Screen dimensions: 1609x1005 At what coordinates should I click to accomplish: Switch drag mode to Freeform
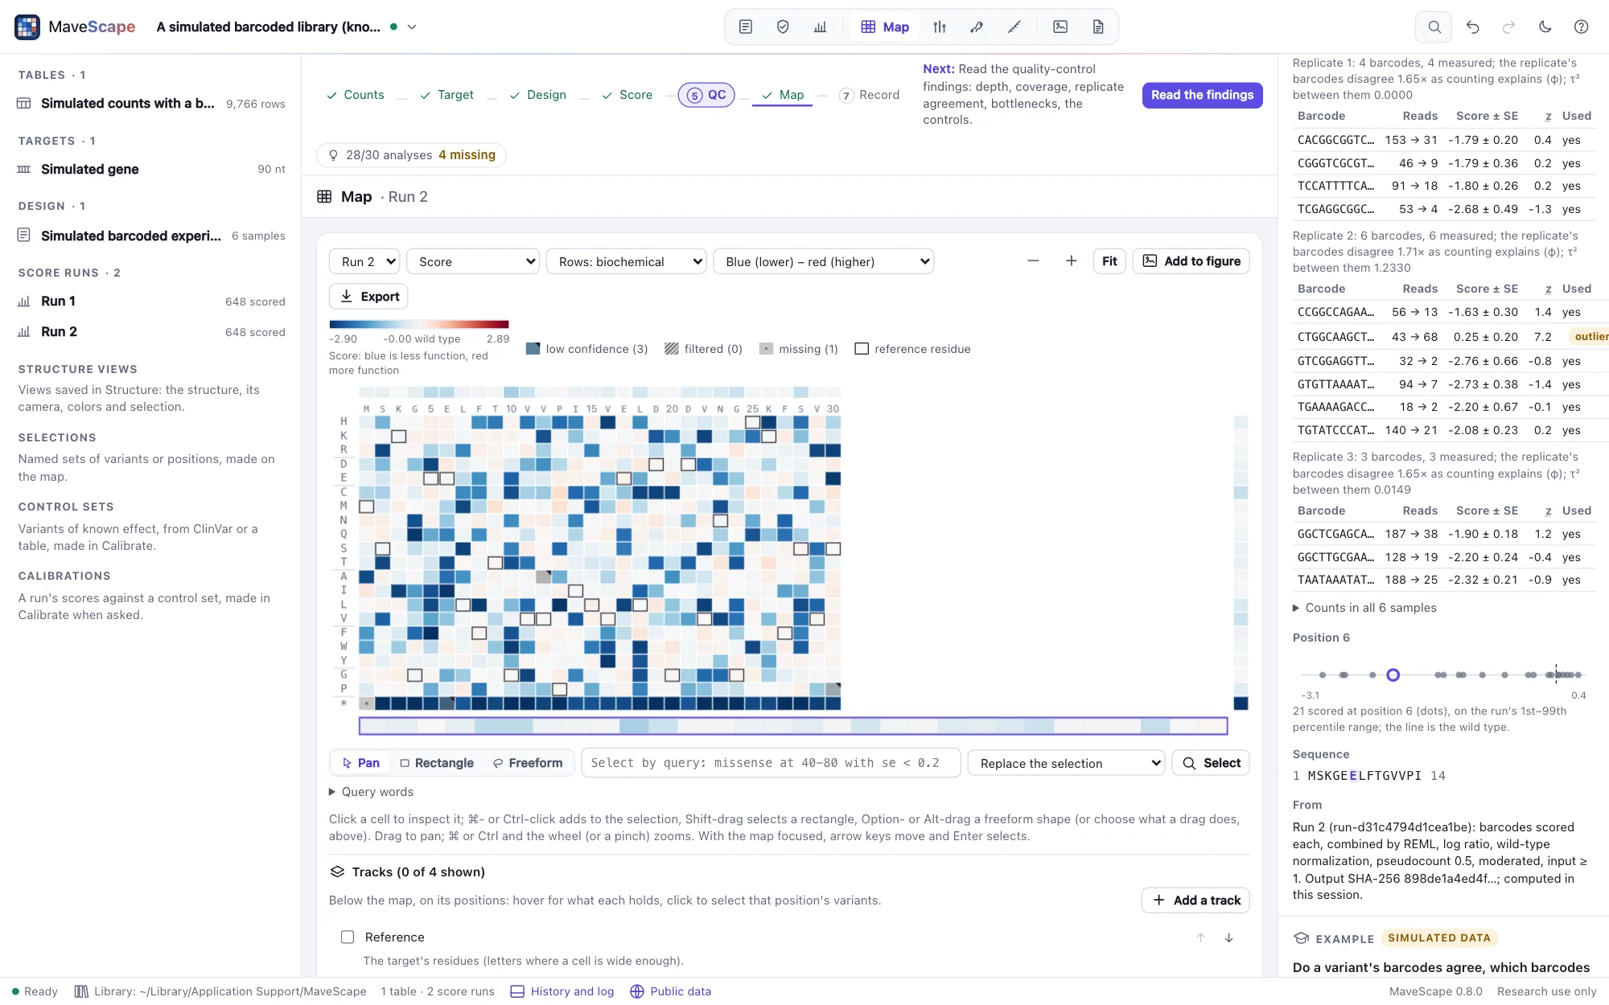tap(528, 763)
